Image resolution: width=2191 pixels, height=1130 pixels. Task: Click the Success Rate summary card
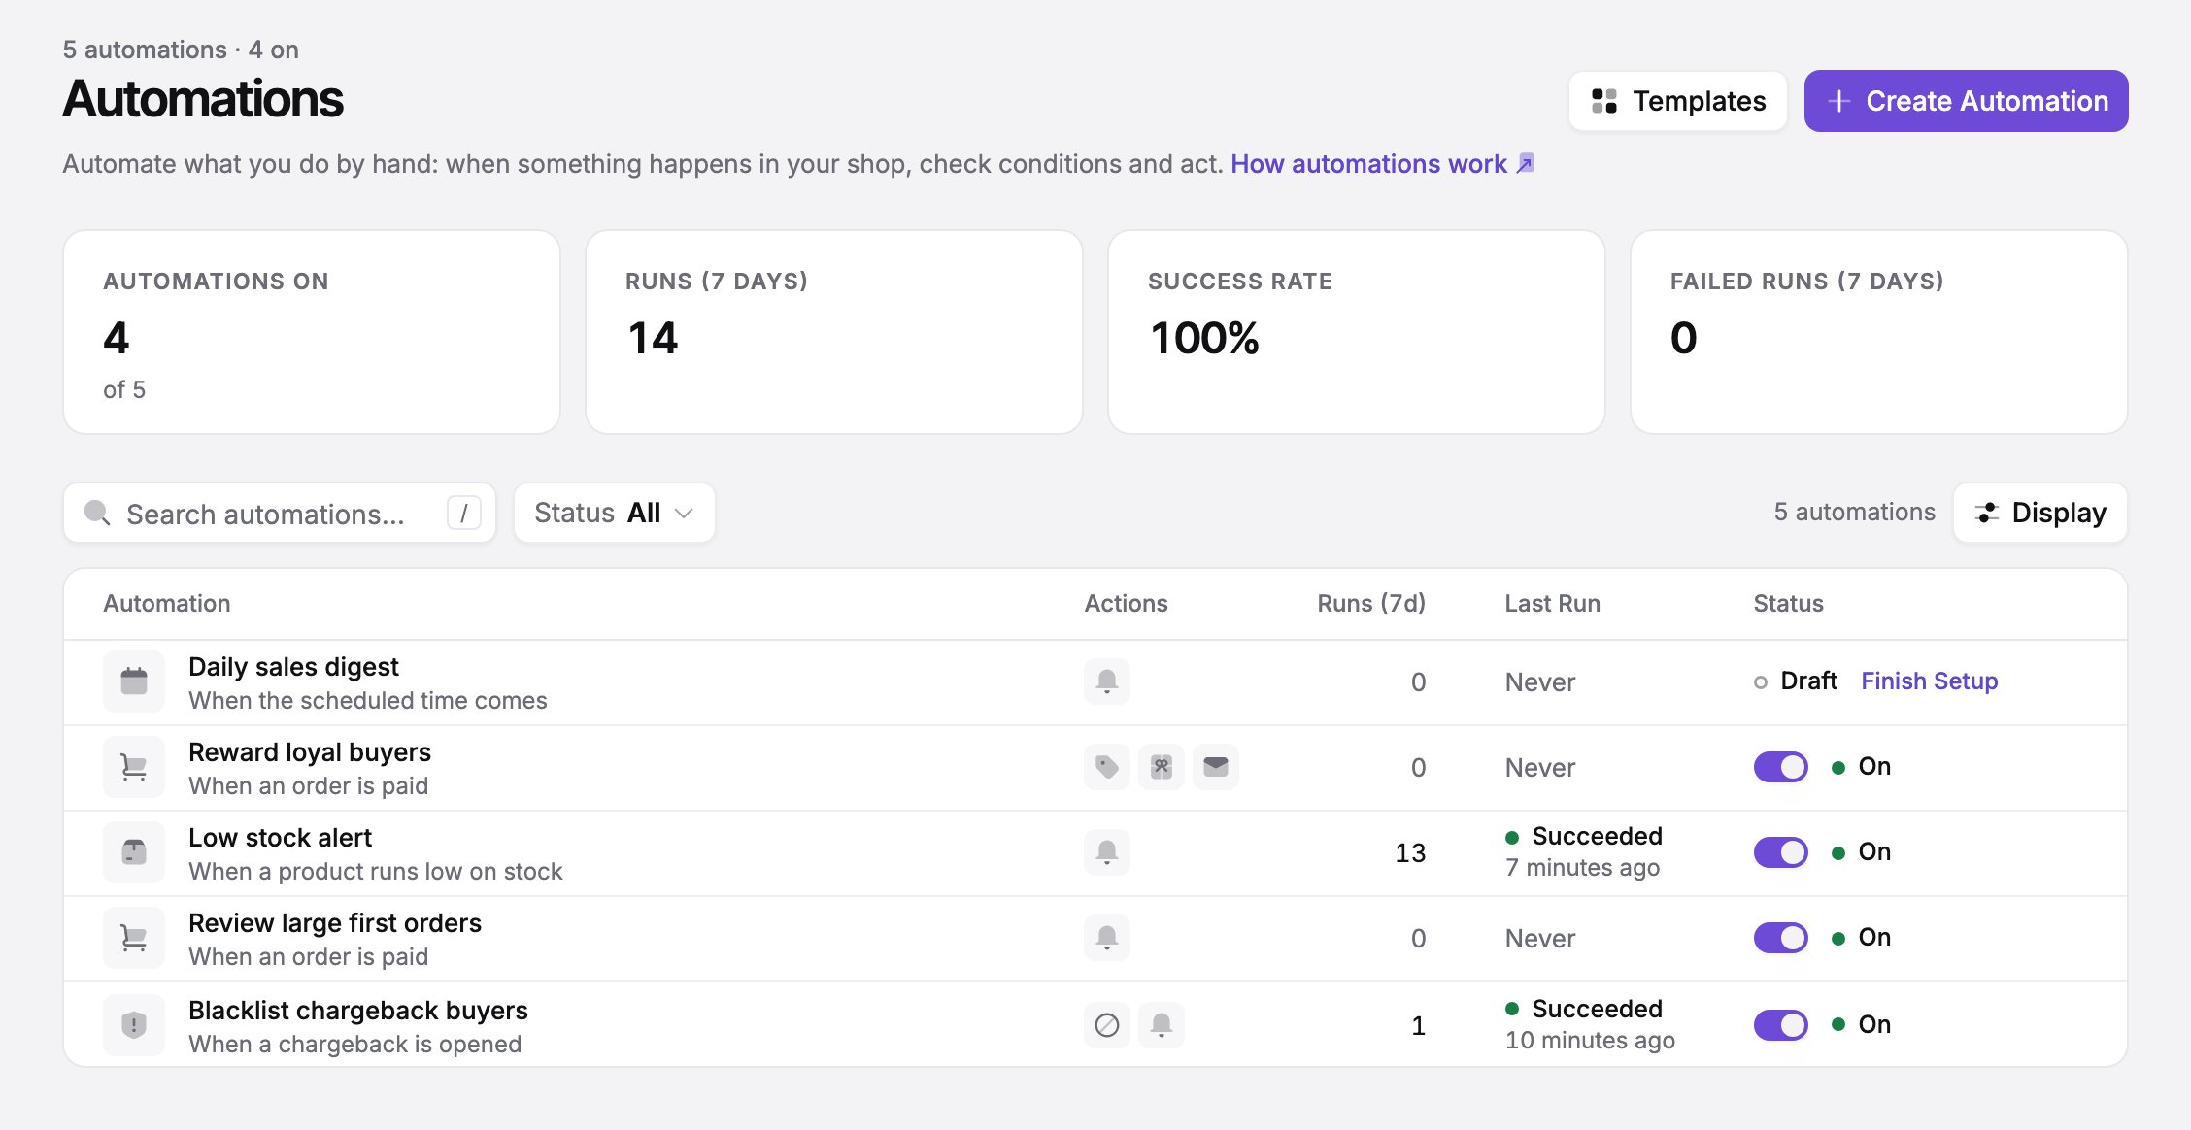point(1357,332)
